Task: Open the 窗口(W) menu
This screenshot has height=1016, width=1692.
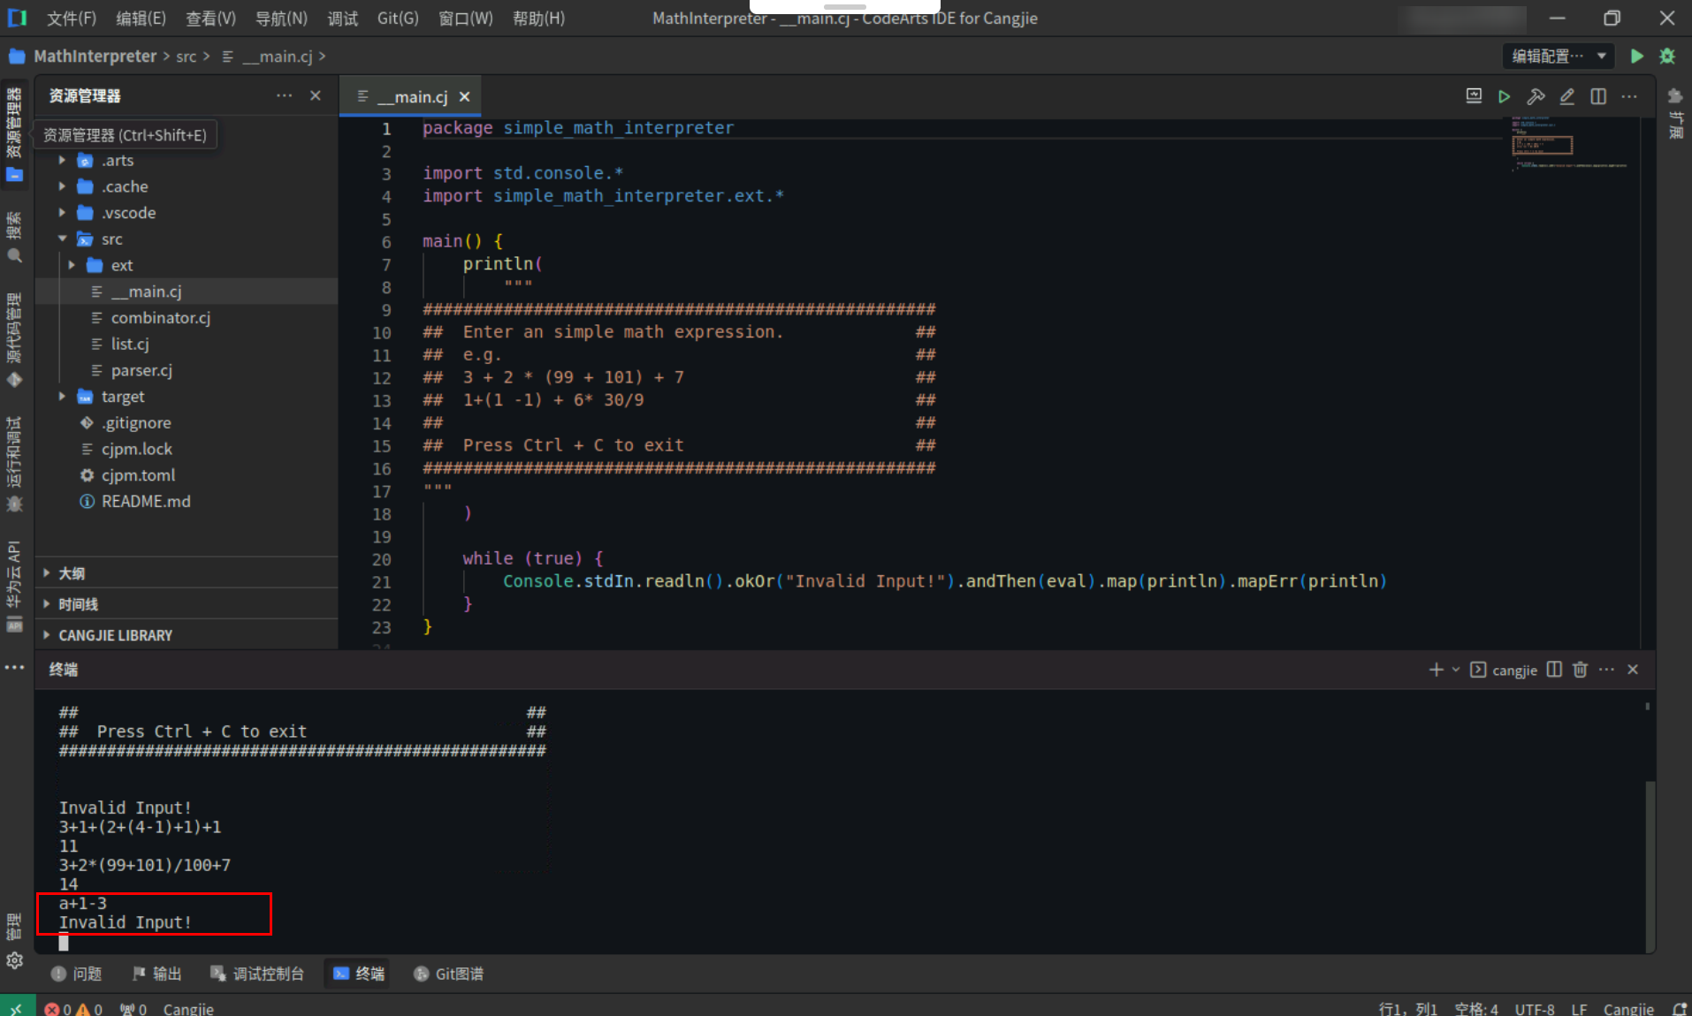Action: coord(466,19)
